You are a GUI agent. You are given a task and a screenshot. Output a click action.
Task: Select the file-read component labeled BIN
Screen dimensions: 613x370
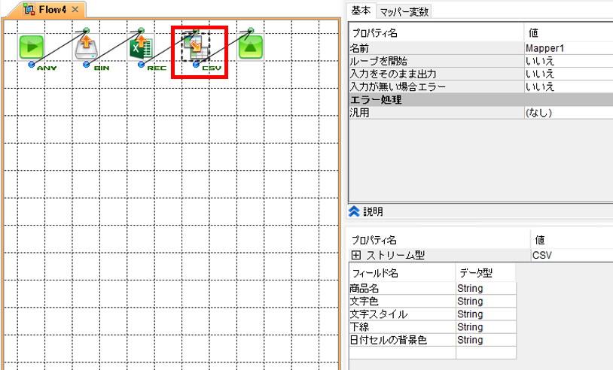point(86,47)
